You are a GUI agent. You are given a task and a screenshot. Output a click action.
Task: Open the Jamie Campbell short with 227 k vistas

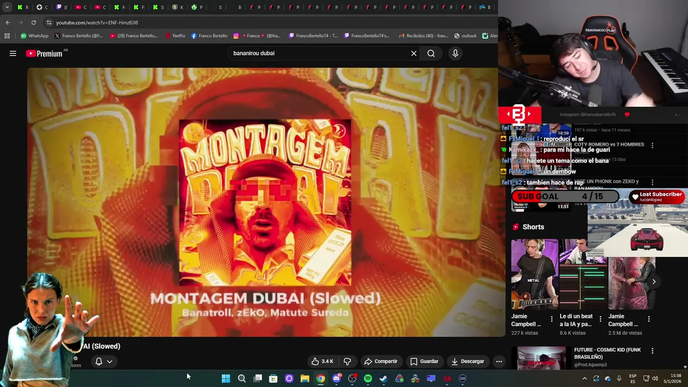tap(534, 274)
